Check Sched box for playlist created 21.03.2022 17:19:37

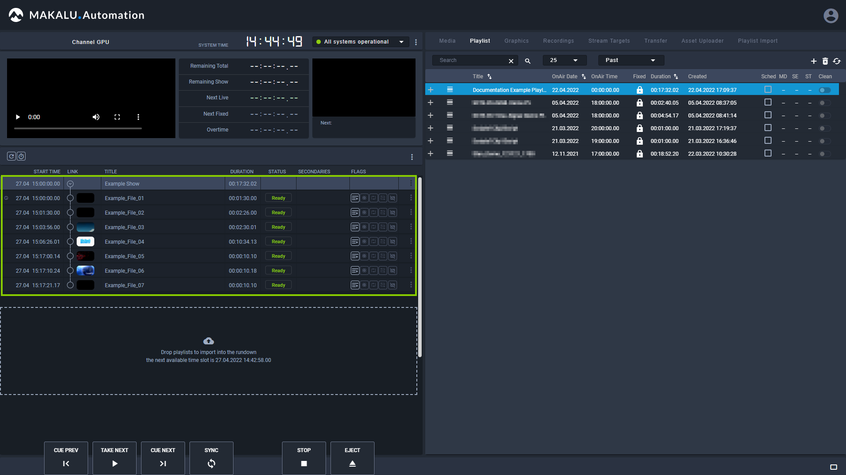[768, 128]
